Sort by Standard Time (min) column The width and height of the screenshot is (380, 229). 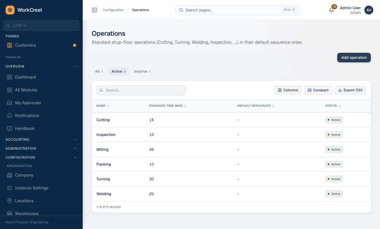pyautogui.click(x=168, y=106)
